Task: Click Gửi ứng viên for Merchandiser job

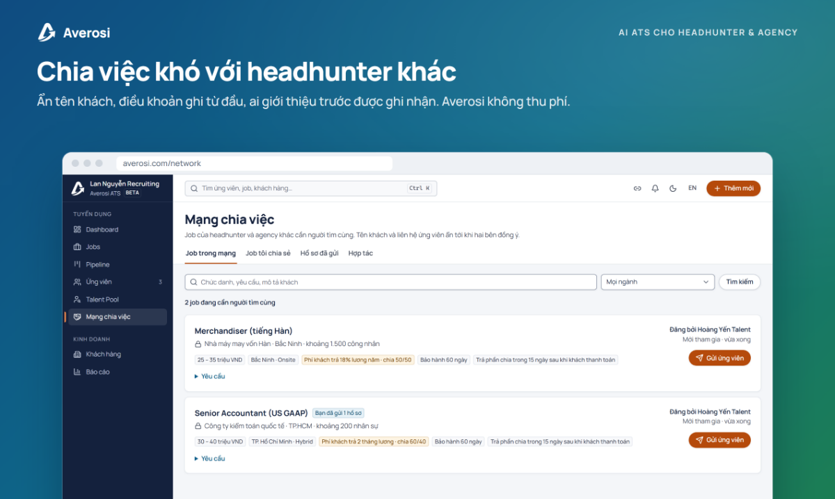Action: coord(719,358)
